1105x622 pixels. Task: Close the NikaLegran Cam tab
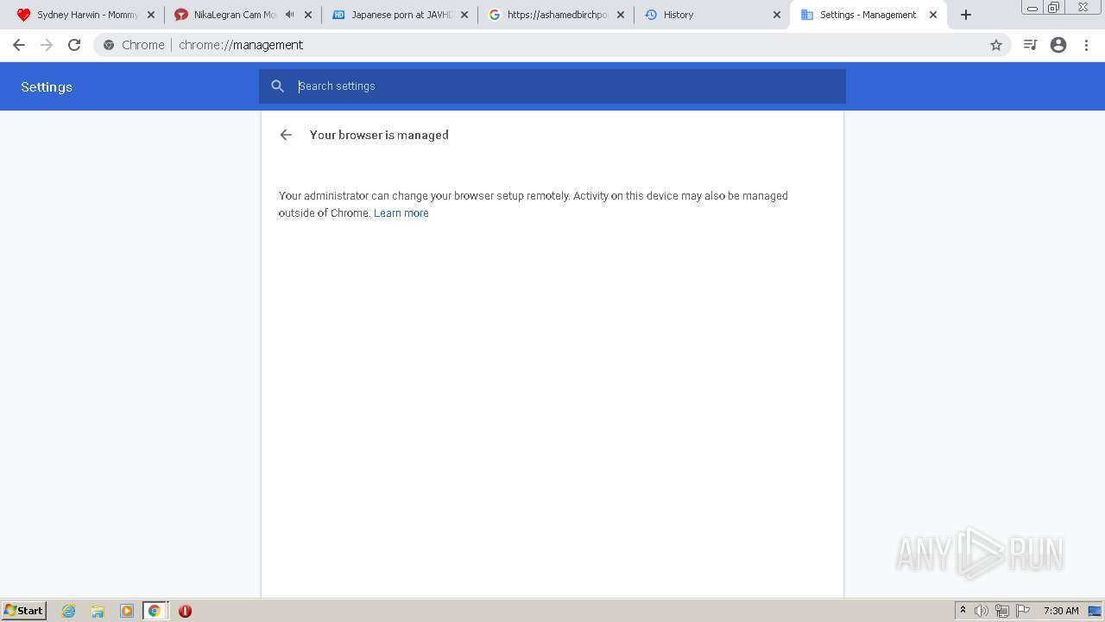308,15
